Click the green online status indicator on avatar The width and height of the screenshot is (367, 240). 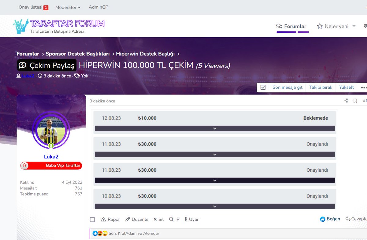(51, 146)
